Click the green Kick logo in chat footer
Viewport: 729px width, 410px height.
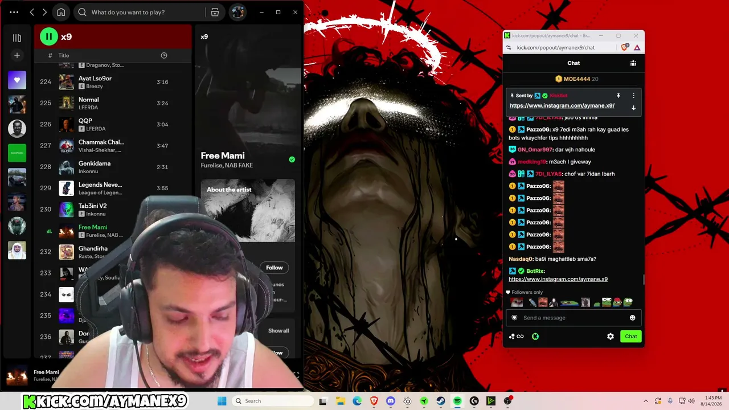tap(535, 337)
